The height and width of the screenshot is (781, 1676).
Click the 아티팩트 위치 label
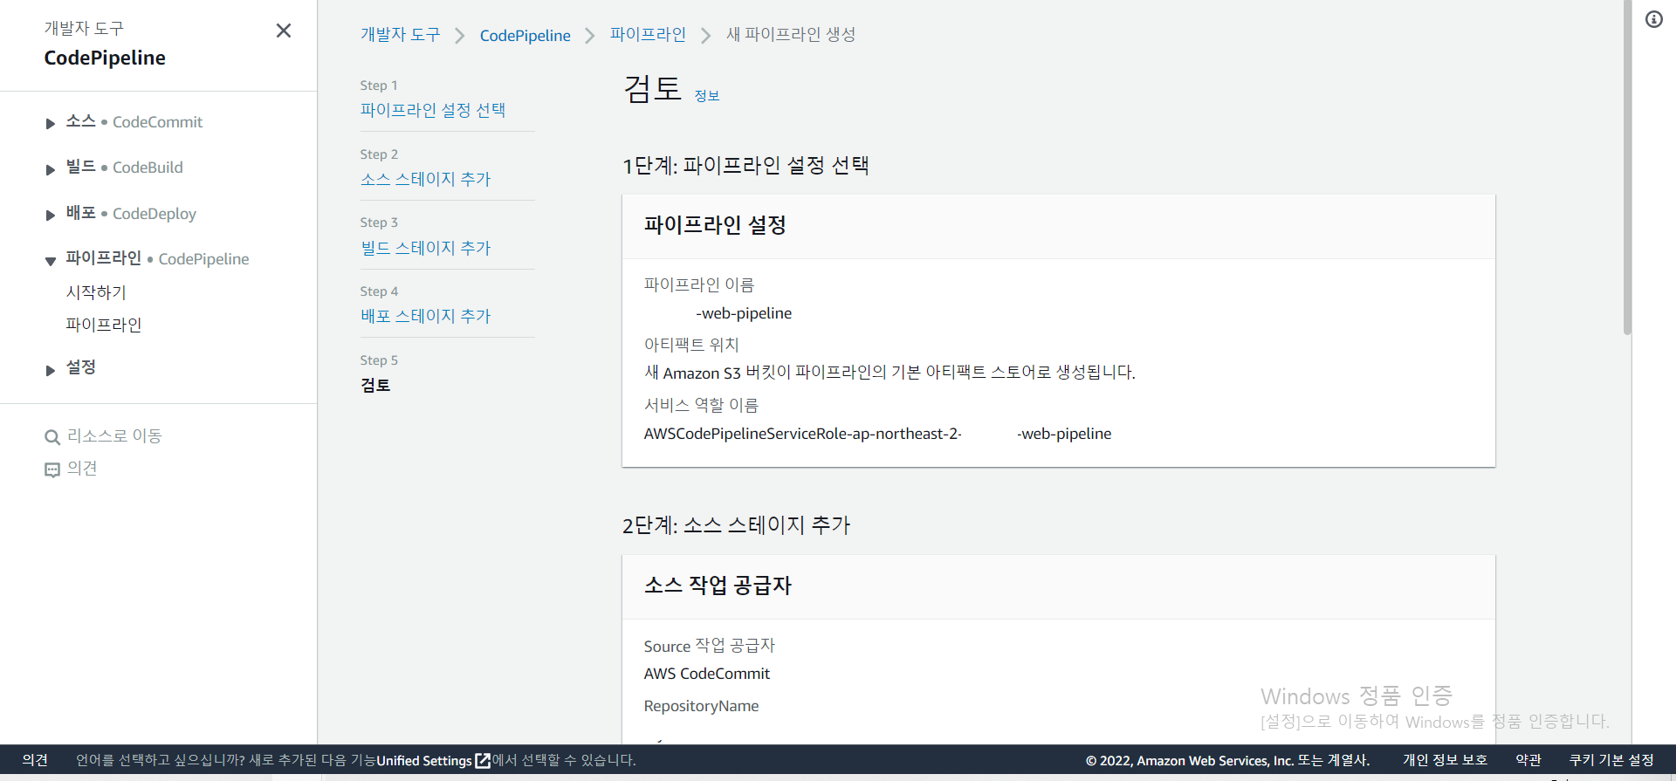tap(691, 345)
